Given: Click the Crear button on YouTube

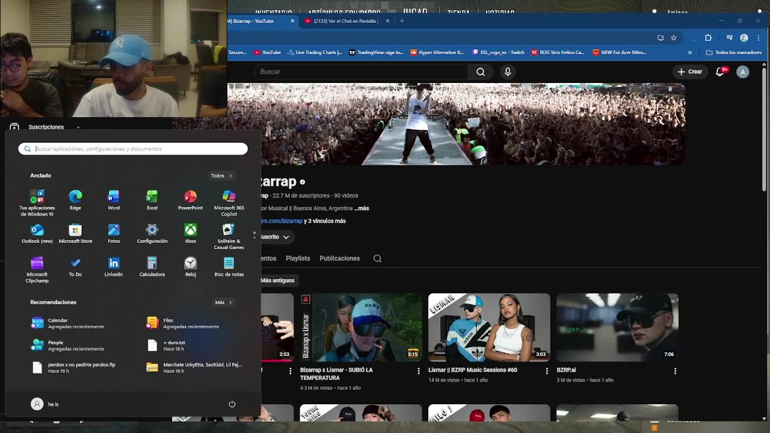Looking at the screenshot, I should pyautogui.click(x=689, y=72).
